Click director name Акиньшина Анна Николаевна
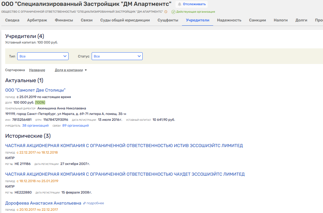 coord(62,108)
